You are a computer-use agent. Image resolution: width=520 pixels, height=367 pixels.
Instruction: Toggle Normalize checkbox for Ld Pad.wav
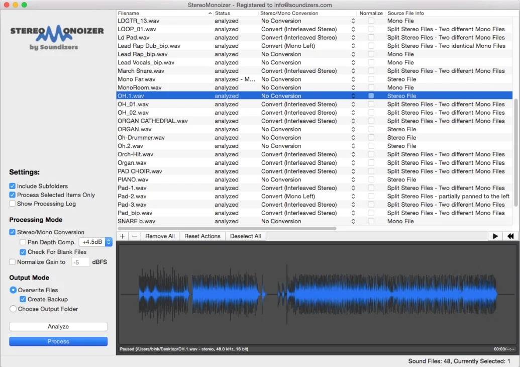(371, 38)
